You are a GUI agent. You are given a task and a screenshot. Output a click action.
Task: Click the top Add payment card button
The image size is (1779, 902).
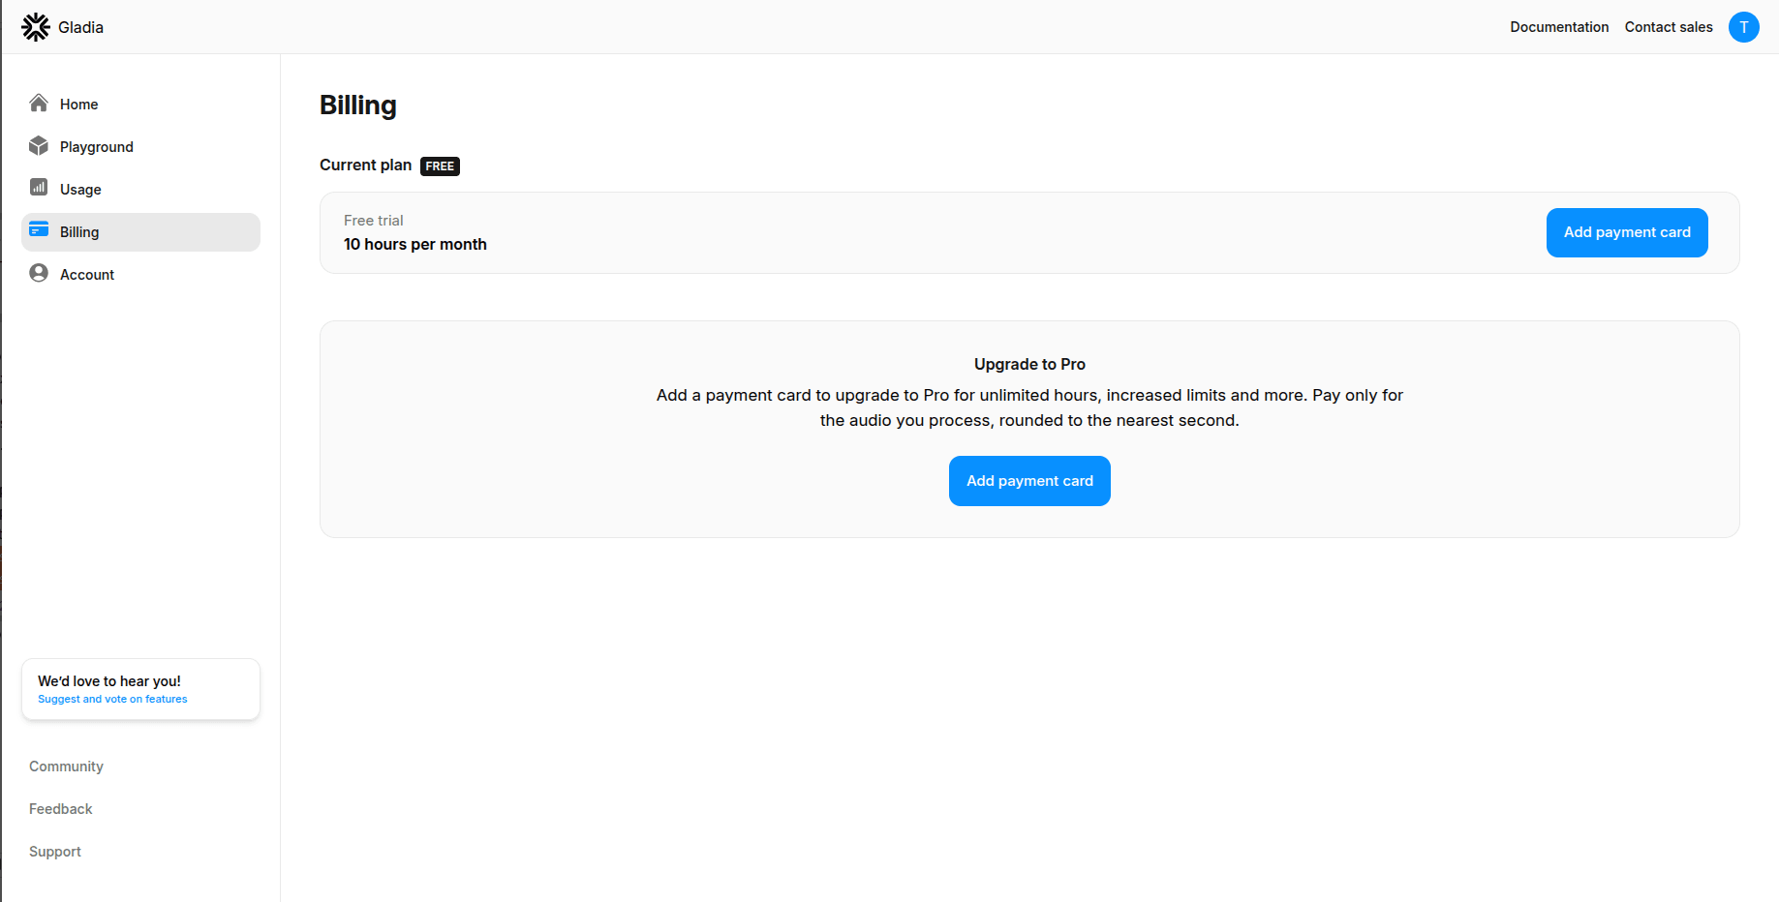click(1626, 232)
